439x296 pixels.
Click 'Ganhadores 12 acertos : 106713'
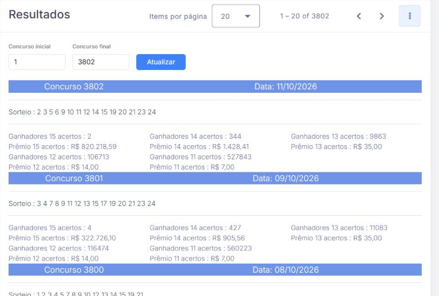coord(59,157)
